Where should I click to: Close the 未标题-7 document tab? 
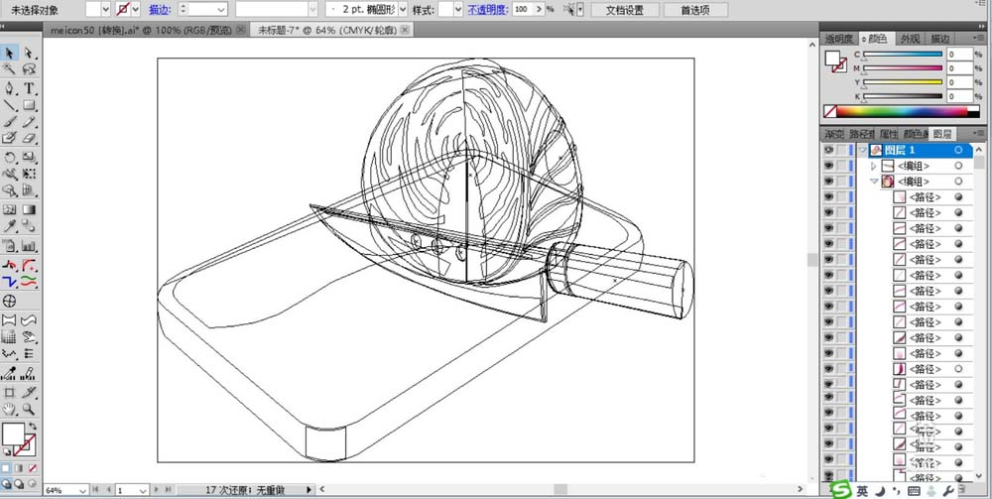(405, 30)
